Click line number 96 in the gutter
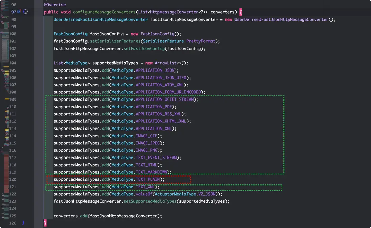 pos(14,5)
